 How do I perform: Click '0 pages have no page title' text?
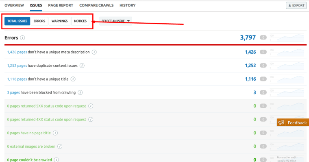[x=29, y=133]
